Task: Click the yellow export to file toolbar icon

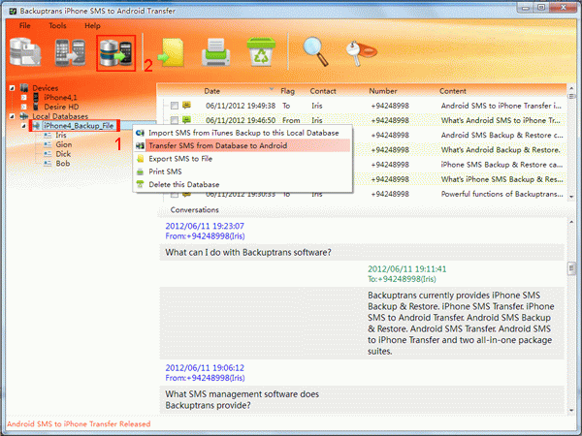Action: pos(171,52)
